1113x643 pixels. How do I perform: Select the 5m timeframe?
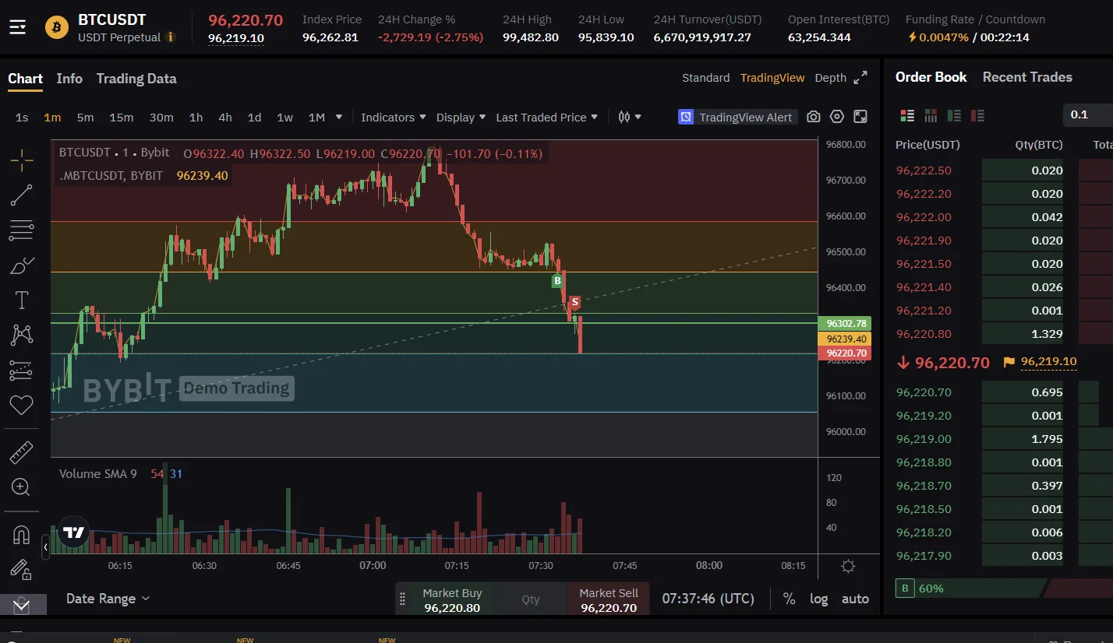click(85, 118)
